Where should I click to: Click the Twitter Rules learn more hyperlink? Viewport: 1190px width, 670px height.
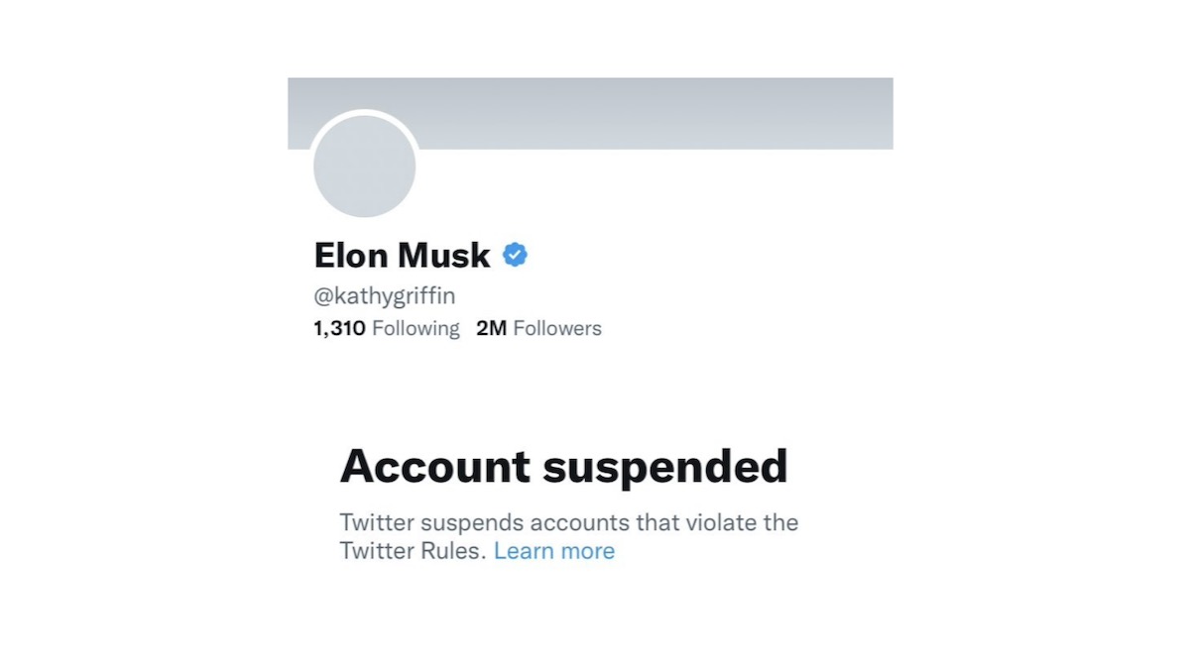pos(554,551)
